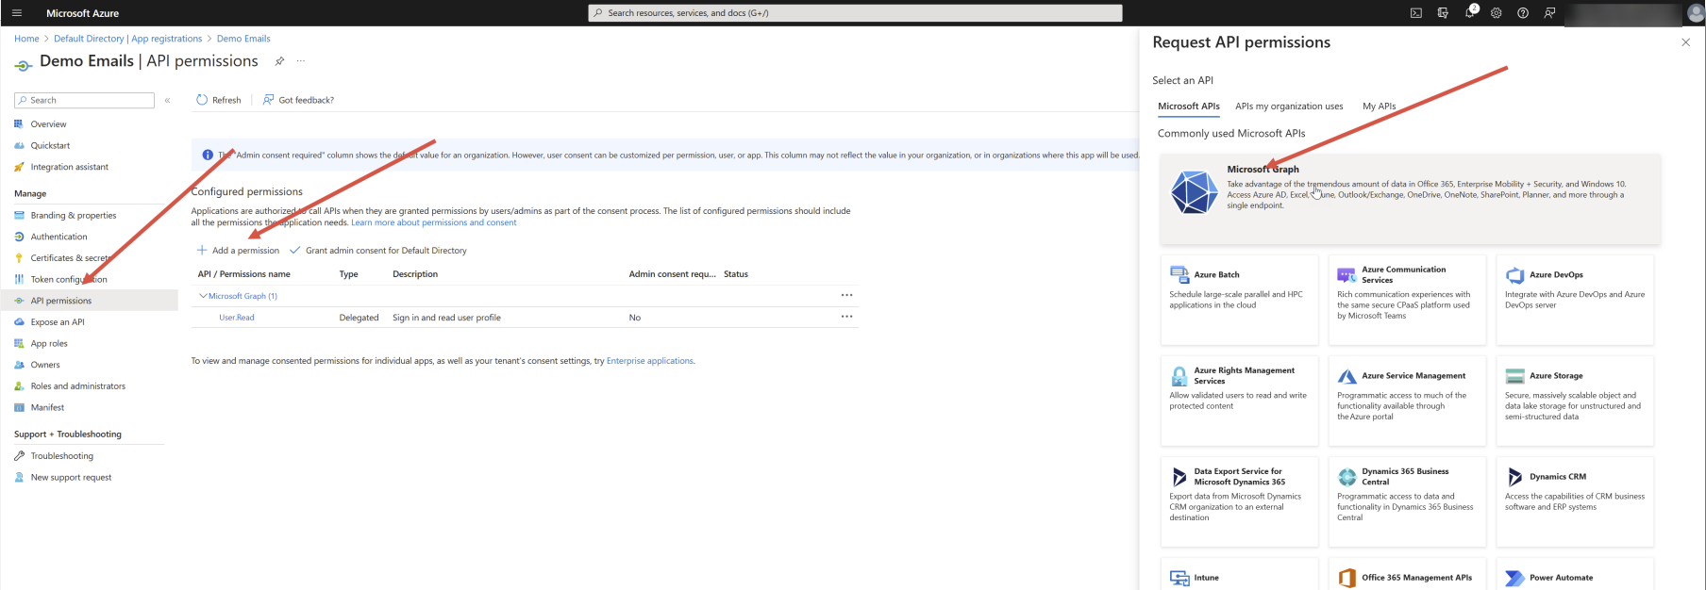Select the Azure Storage API card

click(x=1575, y=401)
